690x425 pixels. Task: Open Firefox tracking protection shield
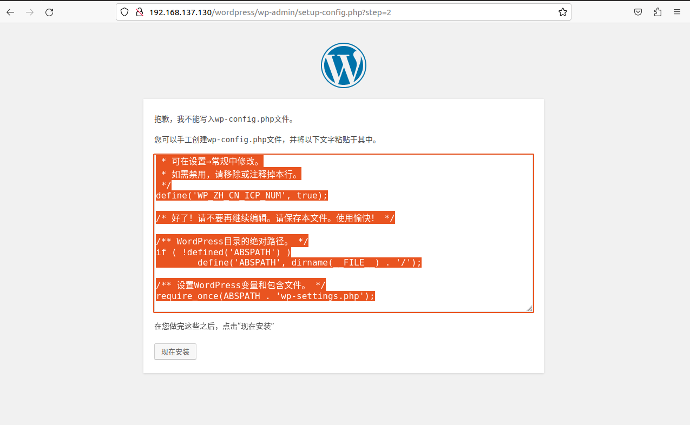click(124, 11)
